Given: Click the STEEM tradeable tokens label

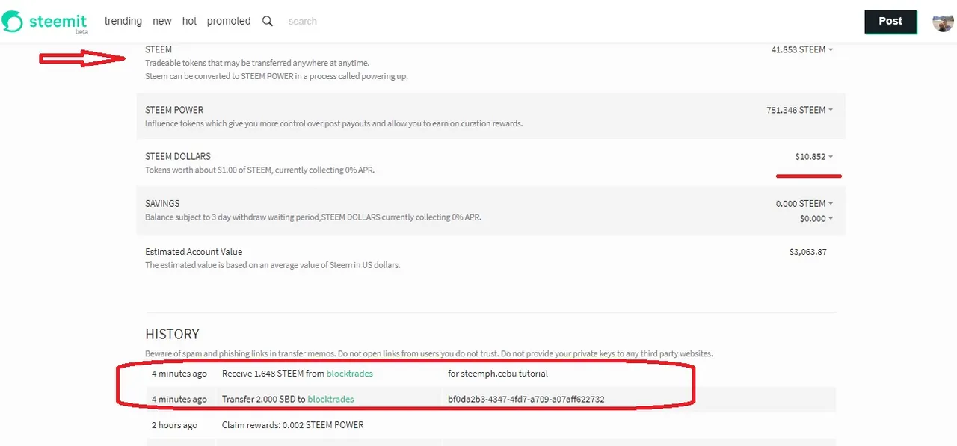Looking at the screenshot, I should coord(159,49).
